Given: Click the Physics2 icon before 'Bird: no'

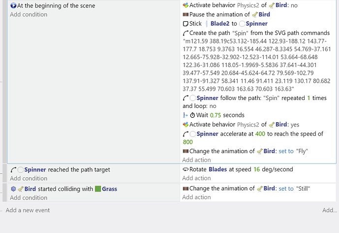Looking at the screenshot, I should click(185, 5).
